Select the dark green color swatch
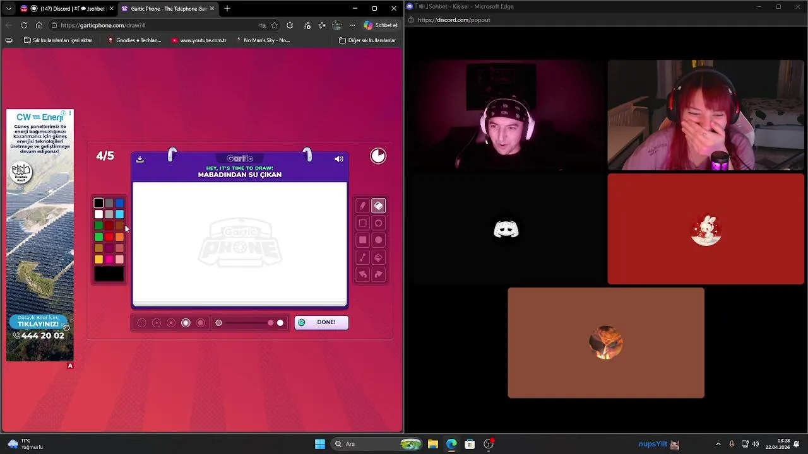 coord(98,226)
